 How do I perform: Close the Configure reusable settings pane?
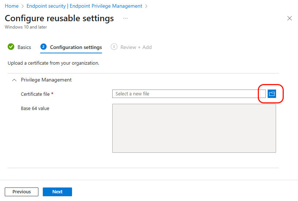[290, 18]
